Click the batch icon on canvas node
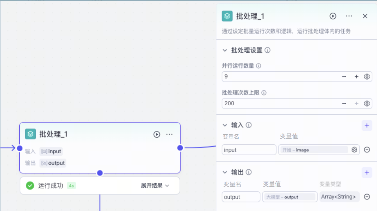Image resolution: width=377 pixels, height=211 pixels. click(30, 134)
